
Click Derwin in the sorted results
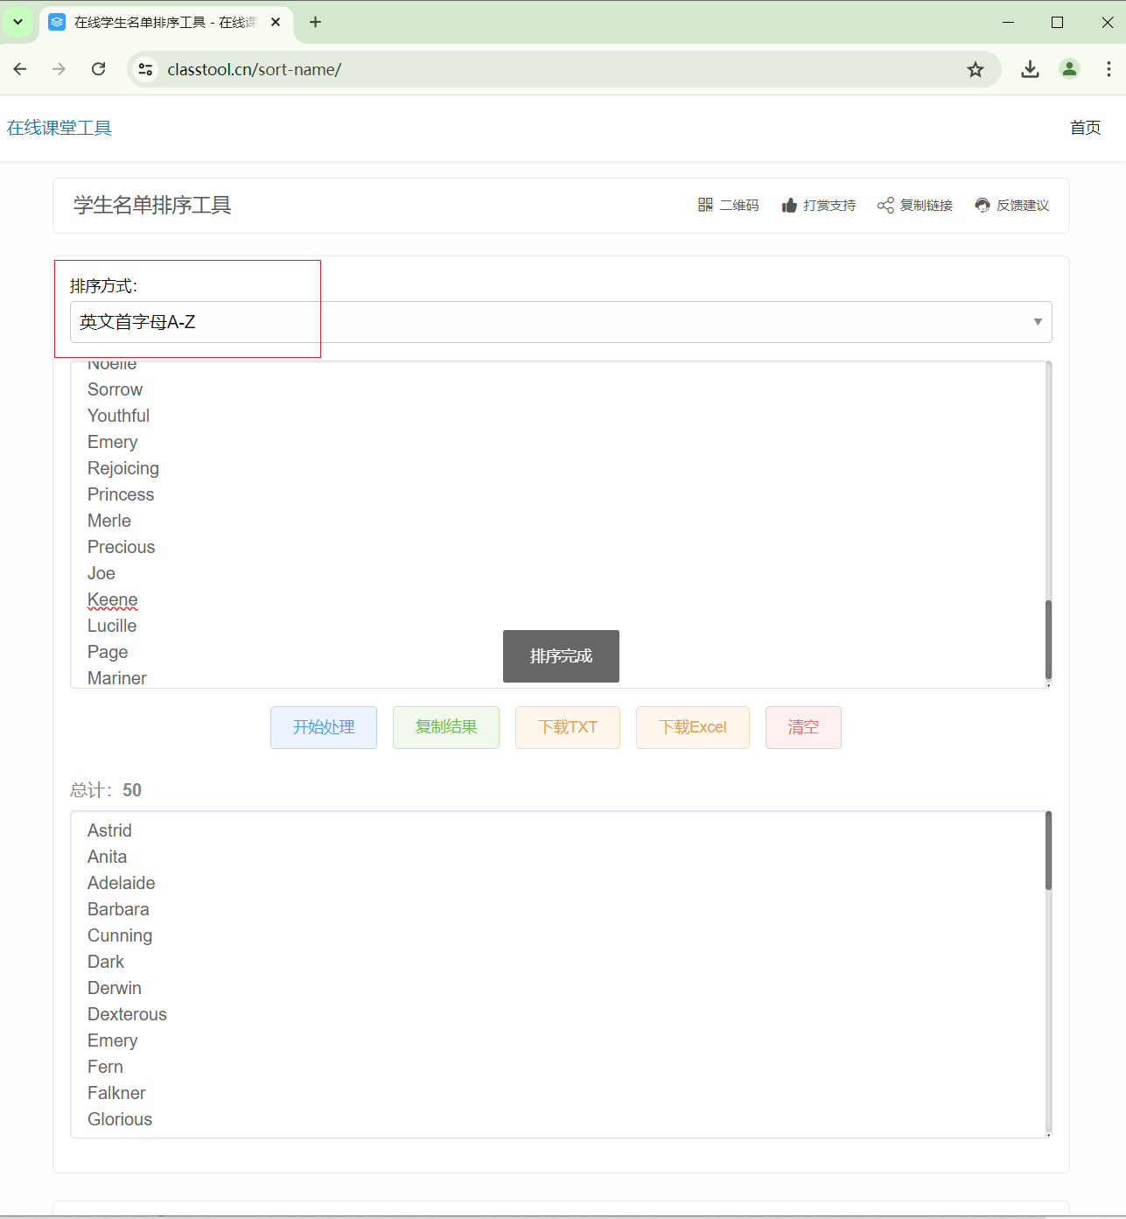click(115, 988)
